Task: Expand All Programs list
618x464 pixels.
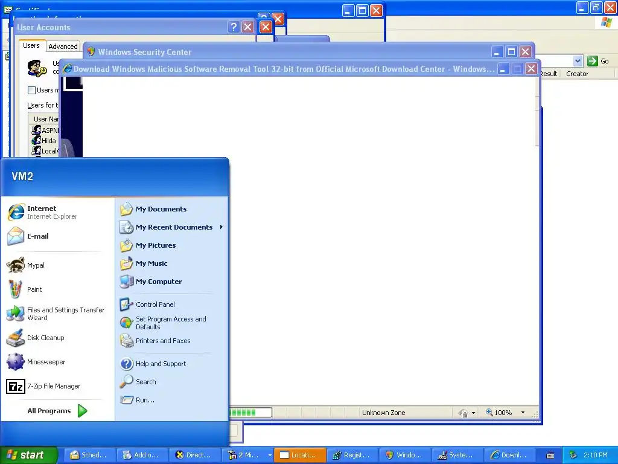Action: [57, 411]
